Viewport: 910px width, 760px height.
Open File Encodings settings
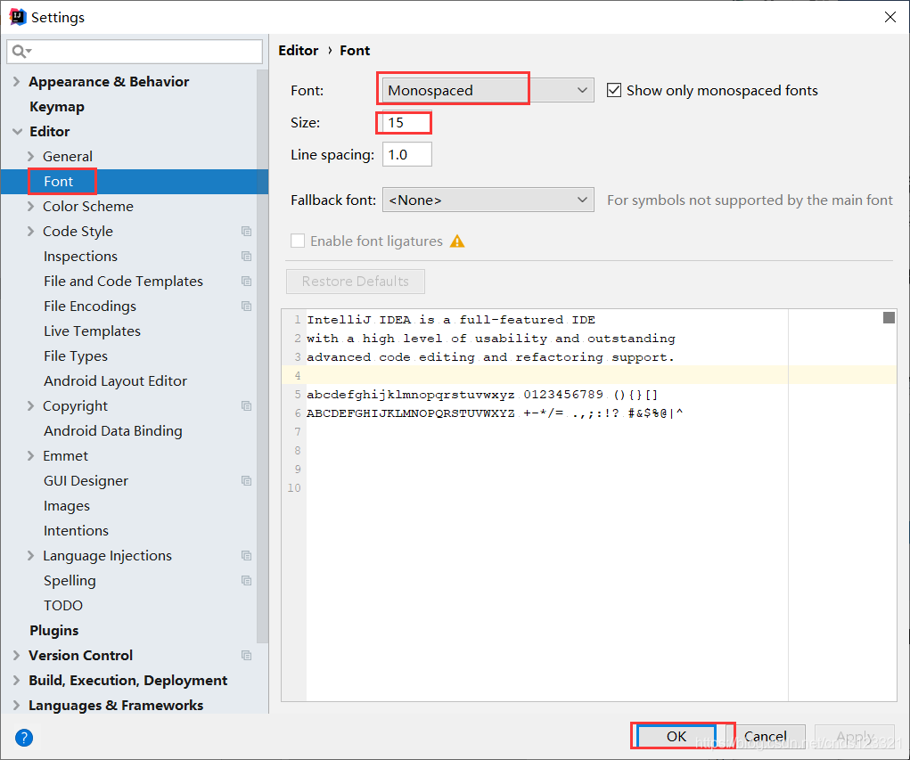(x=90, y=306)
